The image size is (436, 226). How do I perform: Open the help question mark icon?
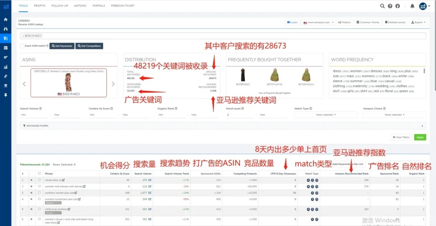[390, 6]
